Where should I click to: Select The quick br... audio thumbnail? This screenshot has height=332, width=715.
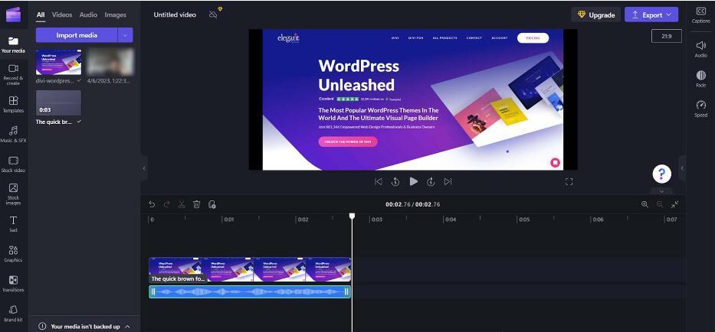[58, 103]
